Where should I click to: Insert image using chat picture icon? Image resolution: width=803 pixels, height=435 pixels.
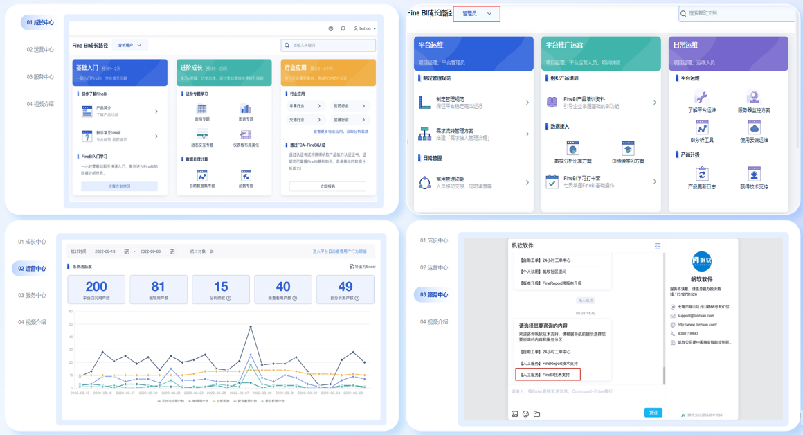tap(514, 414)
